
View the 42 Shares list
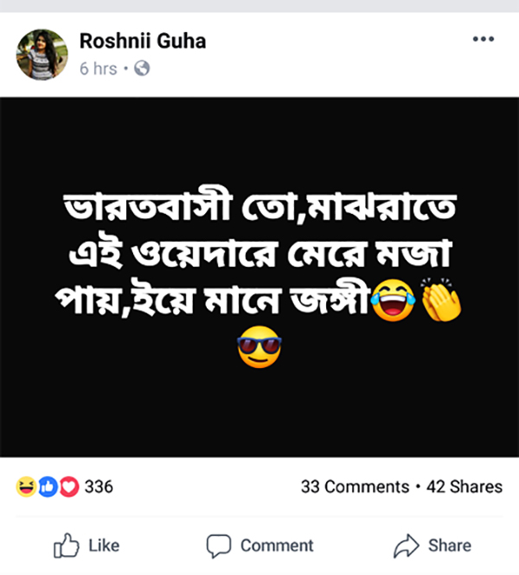click(465, 487)
